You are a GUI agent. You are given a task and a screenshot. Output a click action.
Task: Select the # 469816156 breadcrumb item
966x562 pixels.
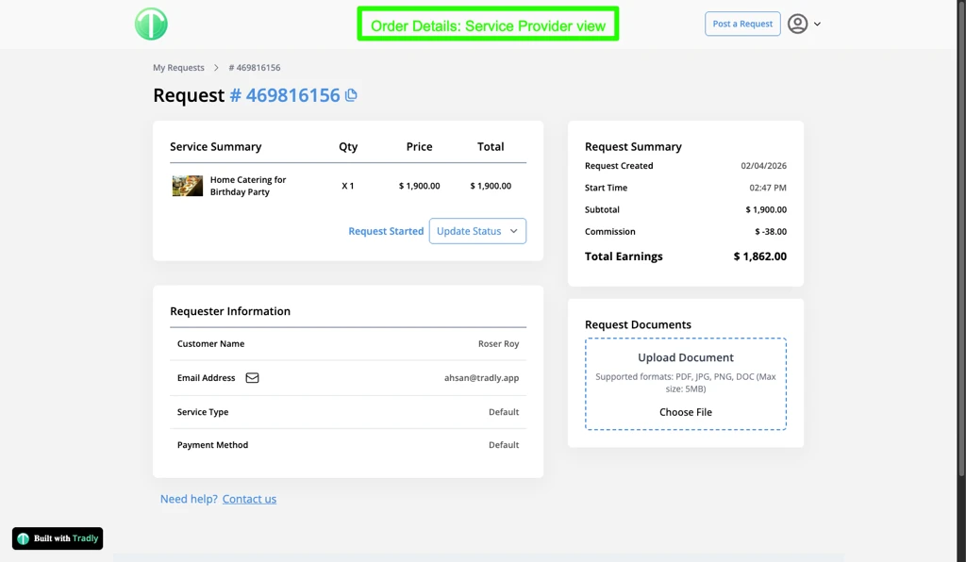[x=255, y=68]
